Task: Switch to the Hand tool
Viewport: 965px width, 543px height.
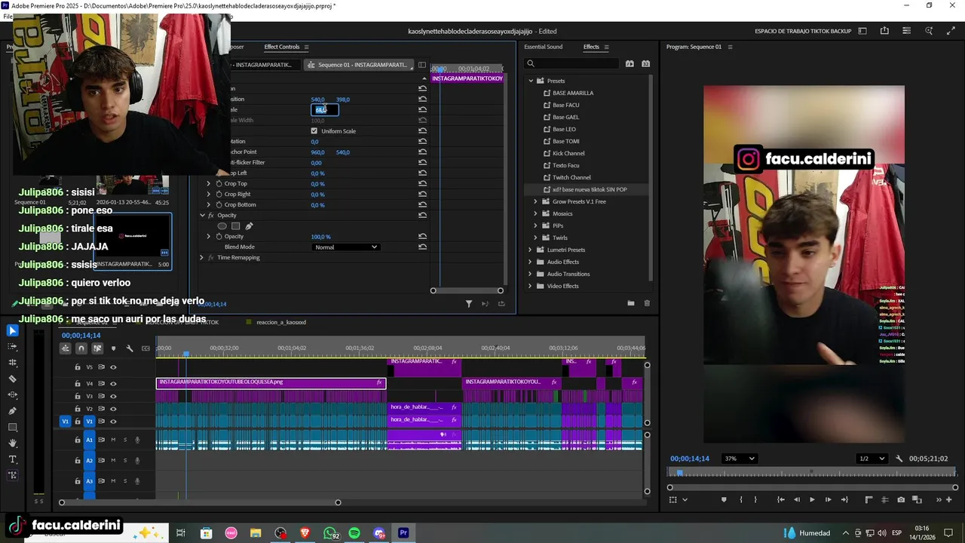Action: pos(12,443)
